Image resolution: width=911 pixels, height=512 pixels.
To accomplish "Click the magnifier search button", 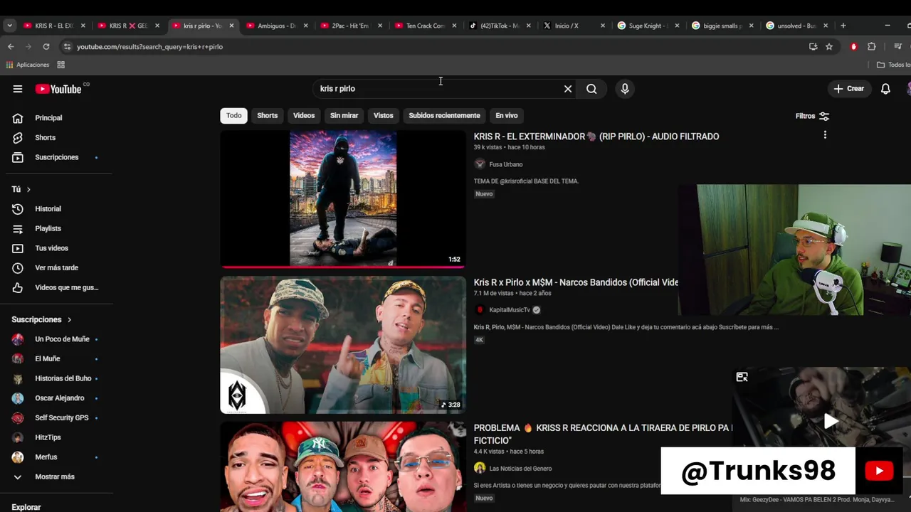I will click(x=591, y=89).
